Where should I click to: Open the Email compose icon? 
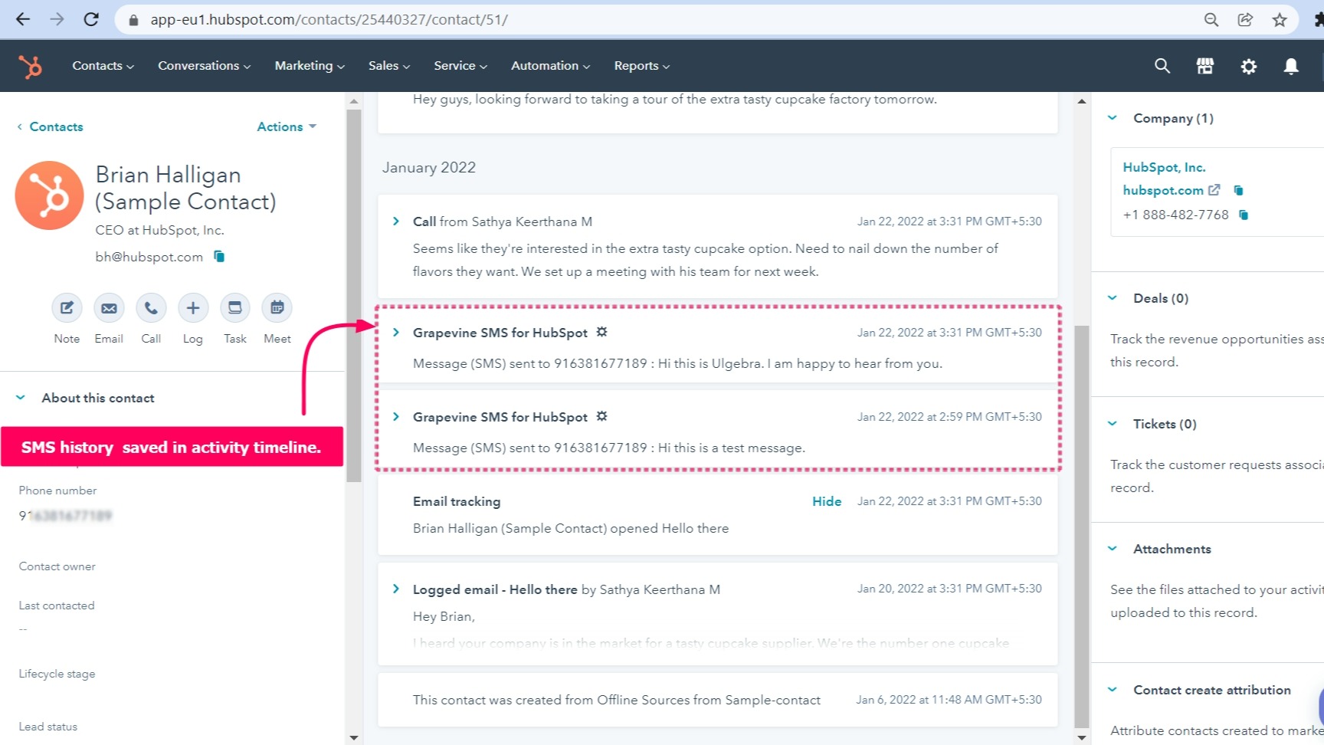[109, 308]
